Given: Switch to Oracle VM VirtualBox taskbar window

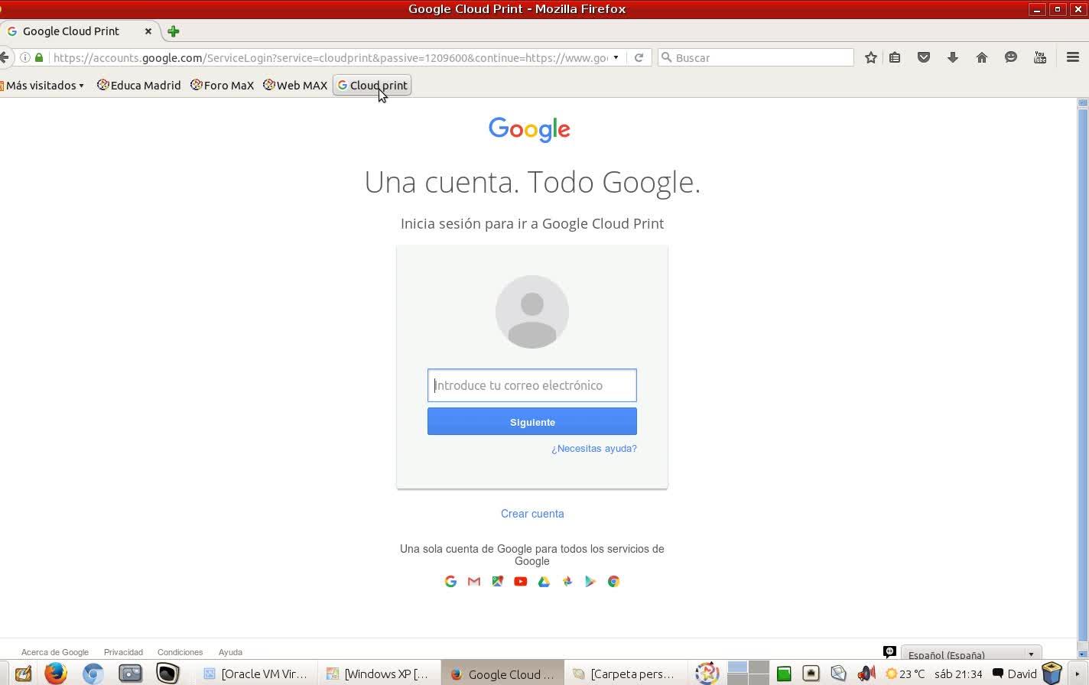Looking at the screenshot, I should point(255,674).
